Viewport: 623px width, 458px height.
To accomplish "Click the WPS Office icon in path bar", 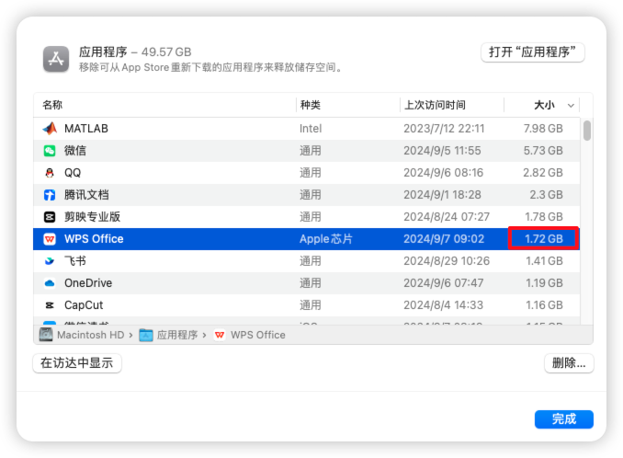I will click(x=220, y=335).
